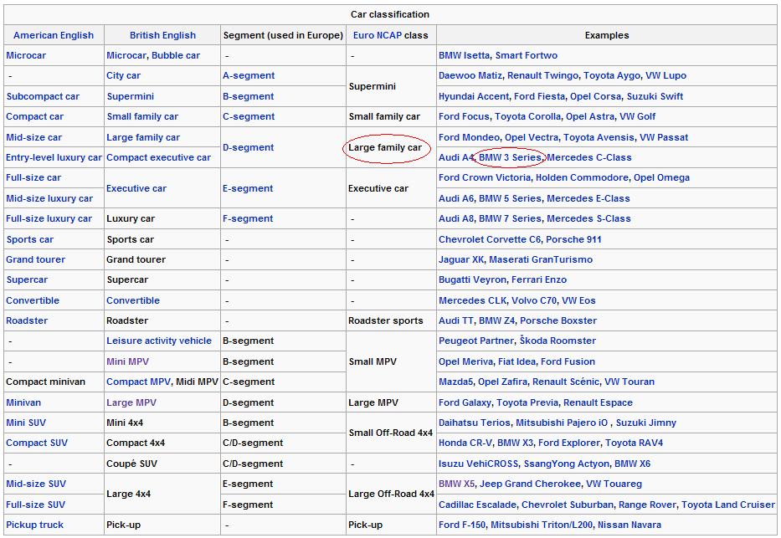Click the C-segment link

click(x=249, y=116)
